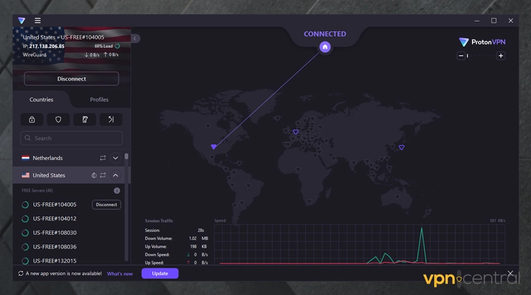Toggle the NetShield shield feature
Screen dimensions: 531x295
click(x=58, y=120)
